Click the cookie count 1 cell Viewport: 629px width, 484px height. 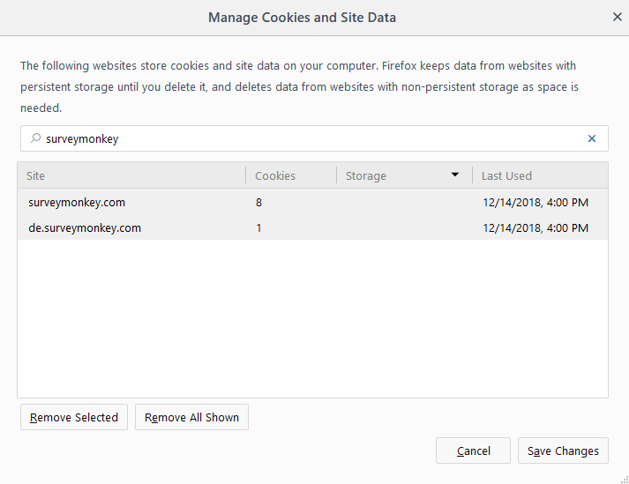[258, 228]
